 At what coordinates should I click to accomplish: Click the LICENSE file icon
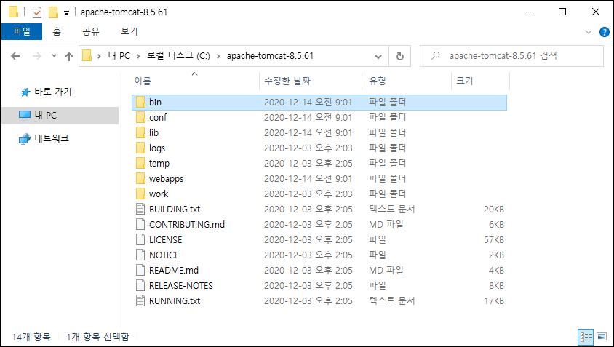[140, 239]
